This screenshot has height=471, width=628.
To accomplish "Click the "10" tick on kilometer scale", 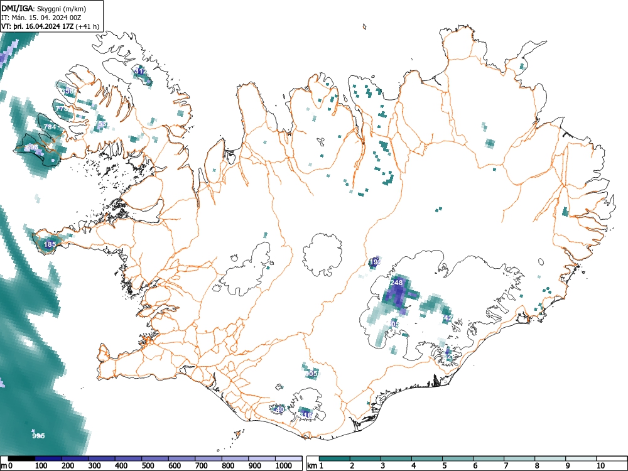I will 600,465.
